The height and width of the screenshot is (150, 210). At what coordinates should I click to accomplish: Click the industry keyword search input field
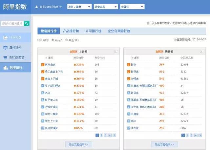[12, 23]
